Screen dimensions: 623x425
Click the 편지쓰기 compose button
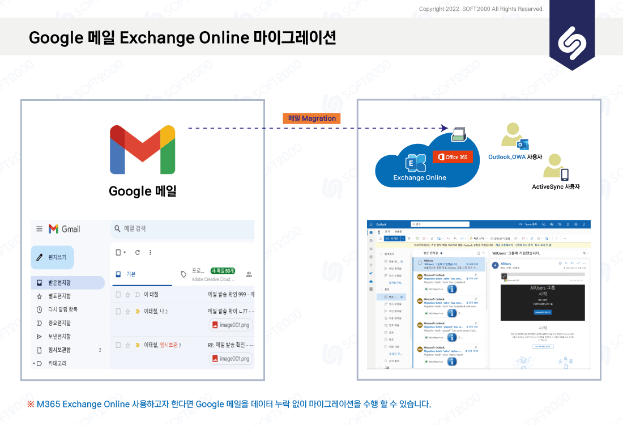[x=53, y=258]
